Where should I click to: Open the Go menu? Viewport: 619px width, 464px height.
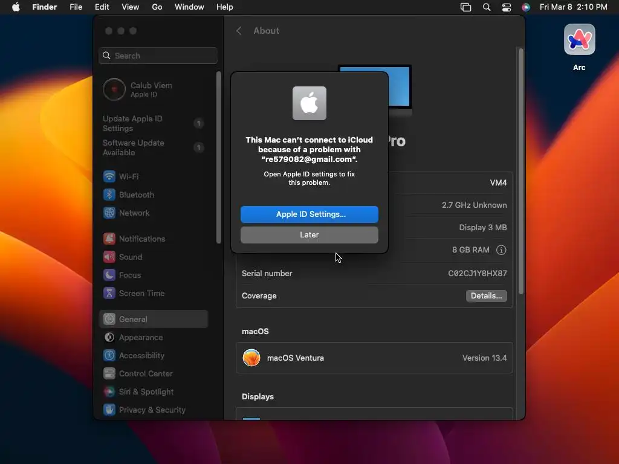coord(157,7)
